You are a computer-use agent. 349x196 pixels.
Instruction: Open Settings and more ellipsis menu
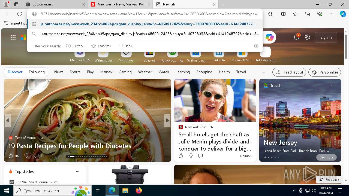point(332,14)
